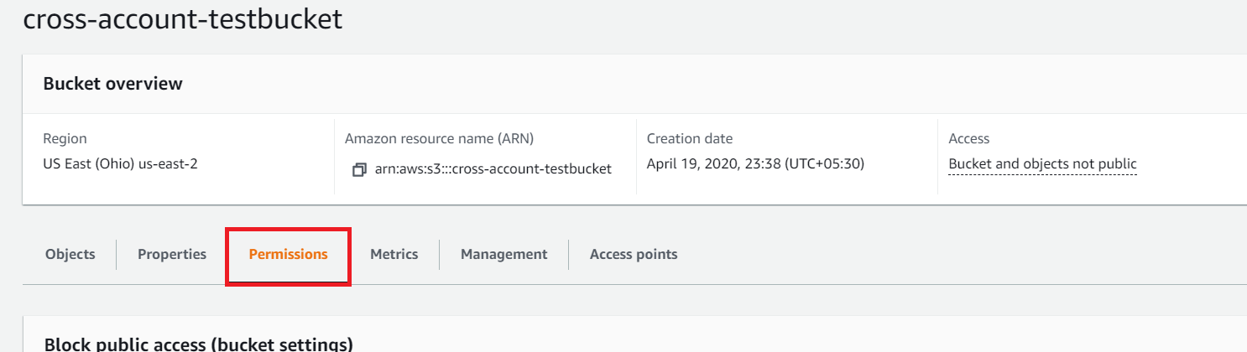Click the Creation date field label
This screenshot has width=1247, height=352.
tap(689, 139)
